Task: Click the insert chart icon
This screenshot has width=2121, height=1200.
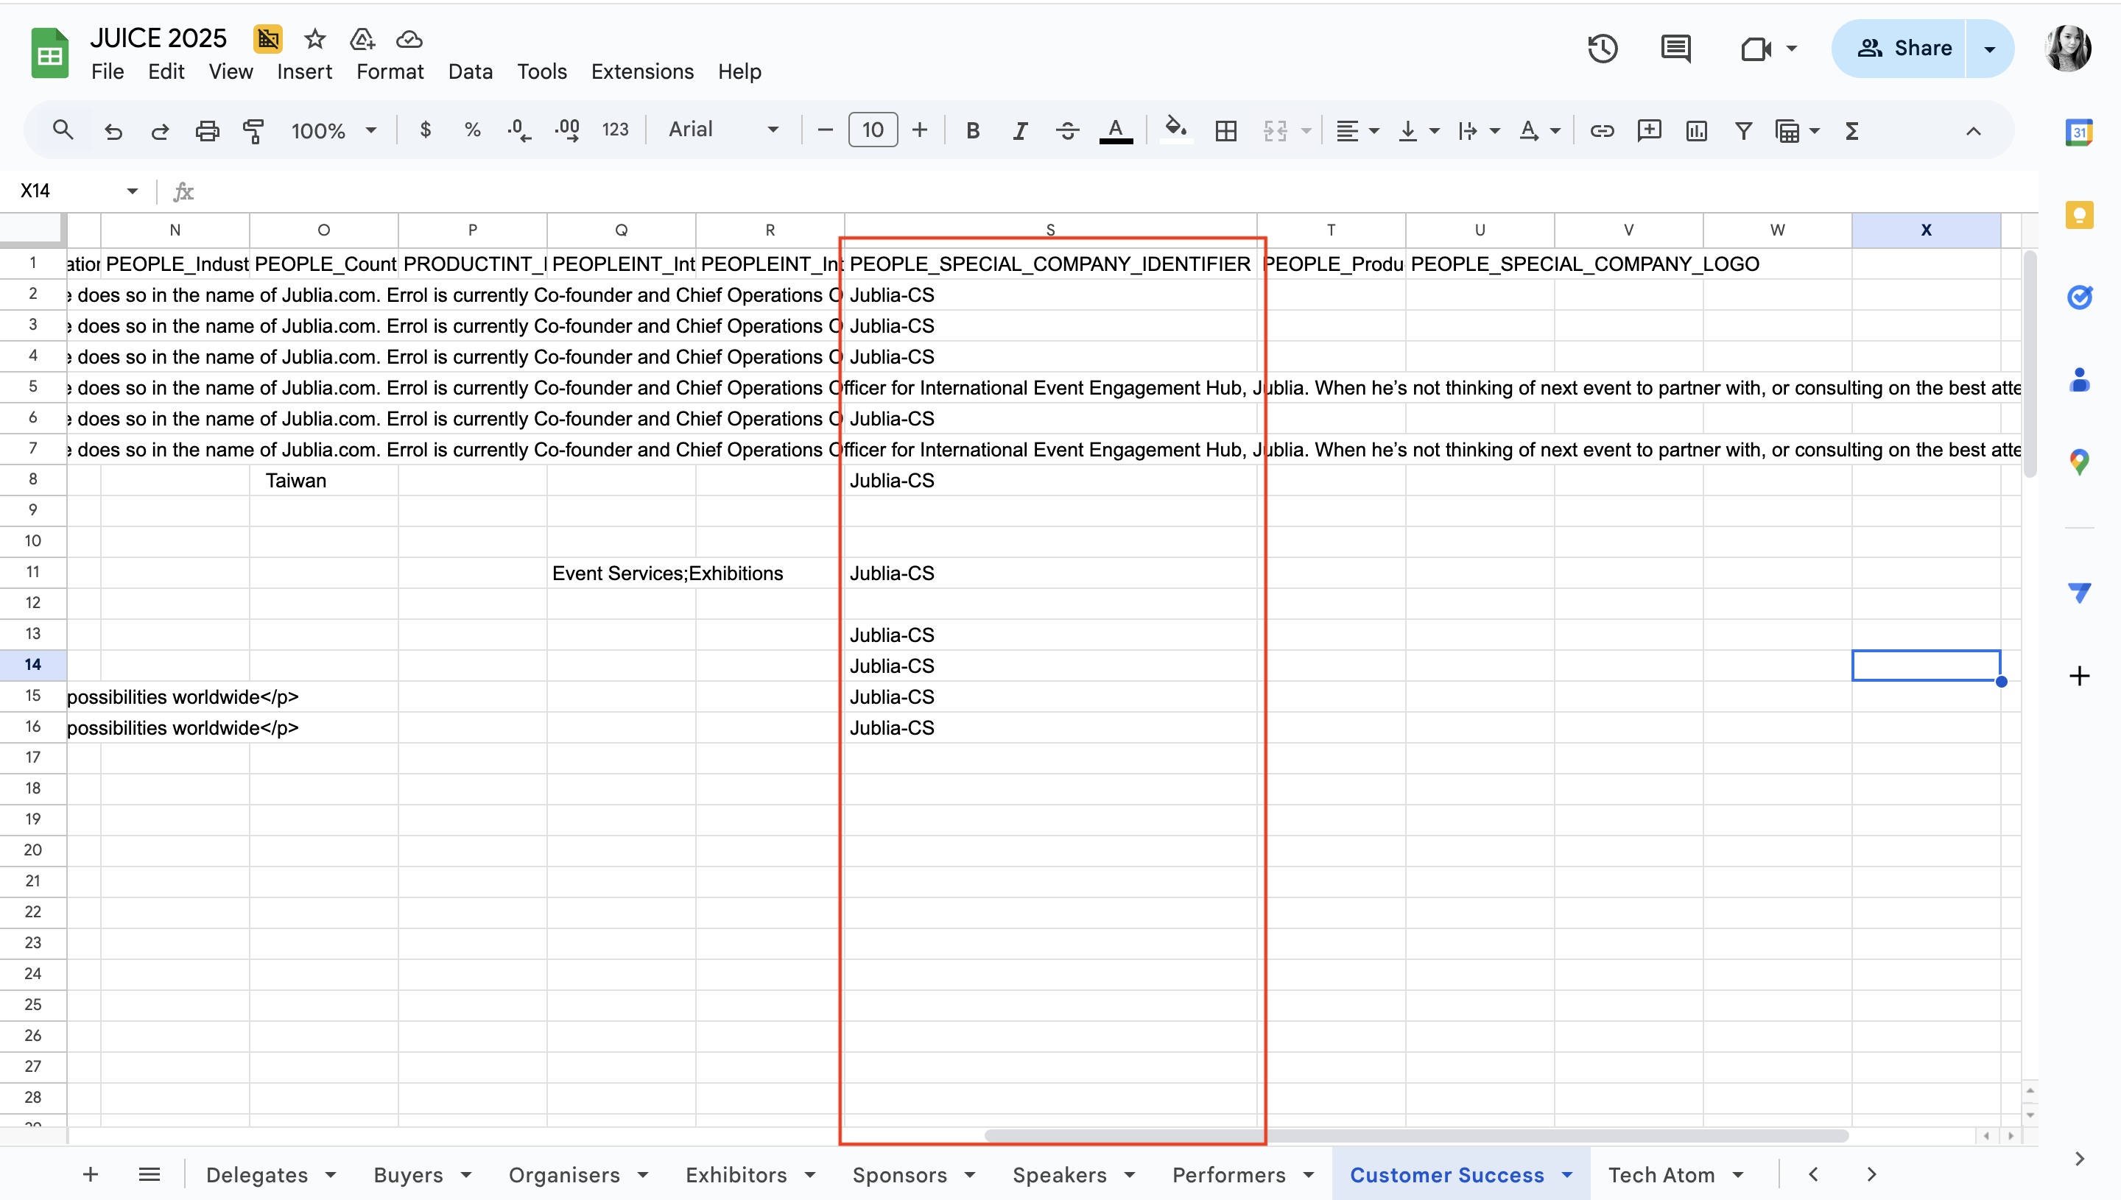Action: pos(1697,130)
